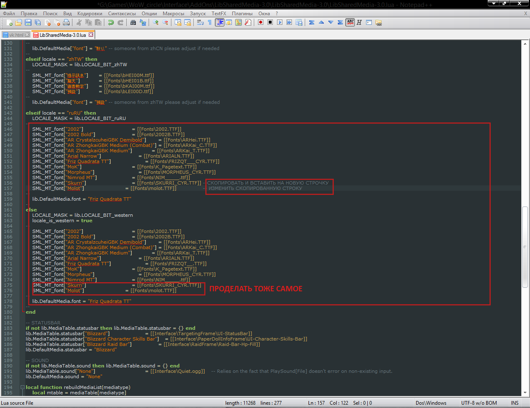The height and width of the screenshot is (408, 530).
Task: Click the Dos\Windows line ending indicator
Action: coord(431,403)
